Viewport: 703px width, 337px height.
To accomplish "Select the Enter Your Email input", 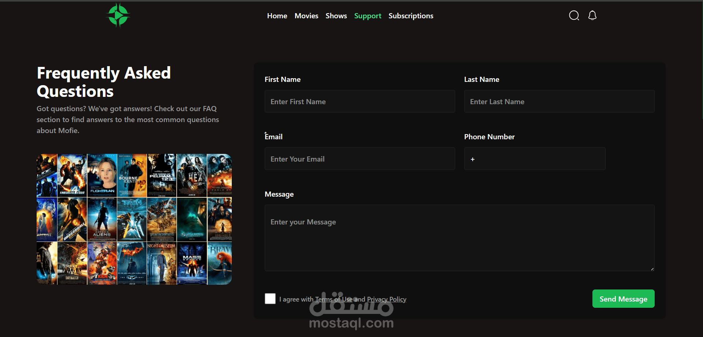I will 360,159.
